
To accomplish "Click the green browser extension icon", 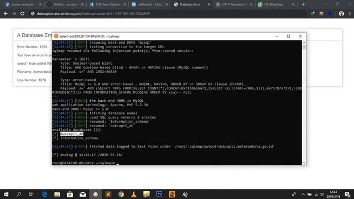I will click(313, 13).
